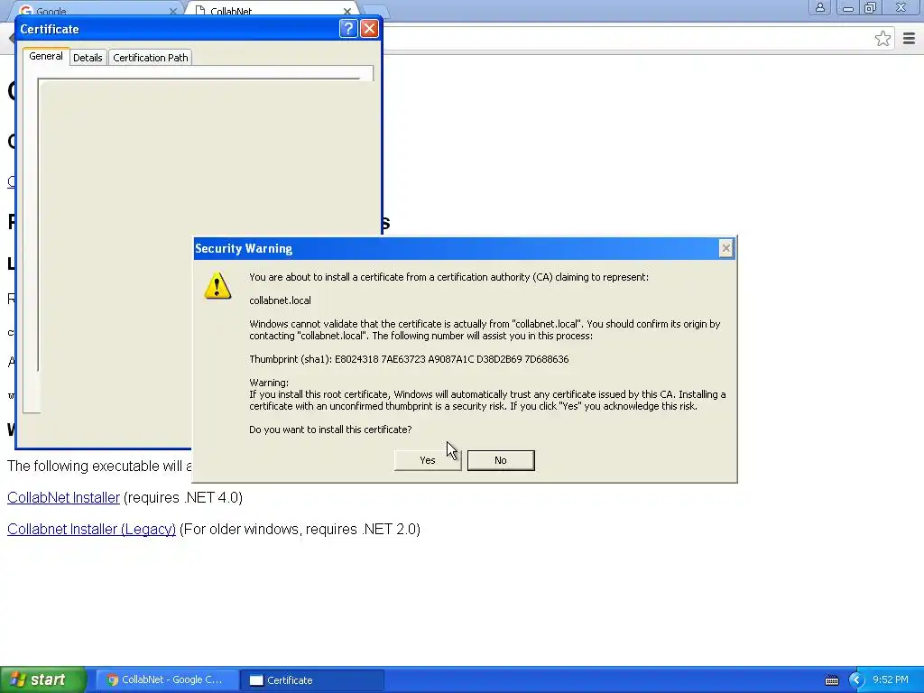
Task: Click the yellow warning triangle icon
Action: [x=217, y=286]
